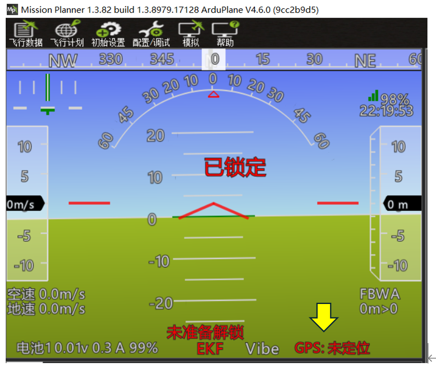436x370 pixels.
Task: Open the 初始设置 initial setup screen
Action: coord(108,34)
